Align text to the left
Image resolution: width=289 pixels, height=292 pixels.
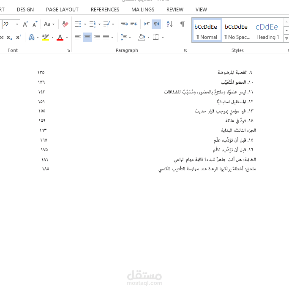click(78, 37)
